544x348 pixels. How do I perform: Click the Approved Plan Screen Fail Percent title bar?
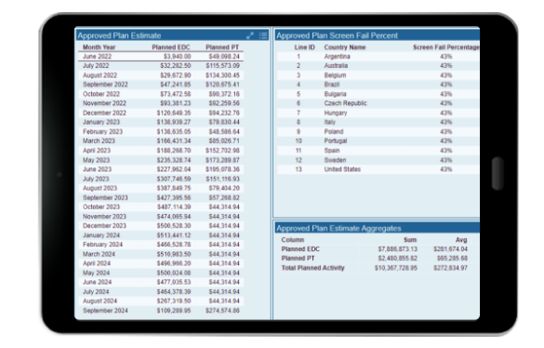click(x=378, y=35)
